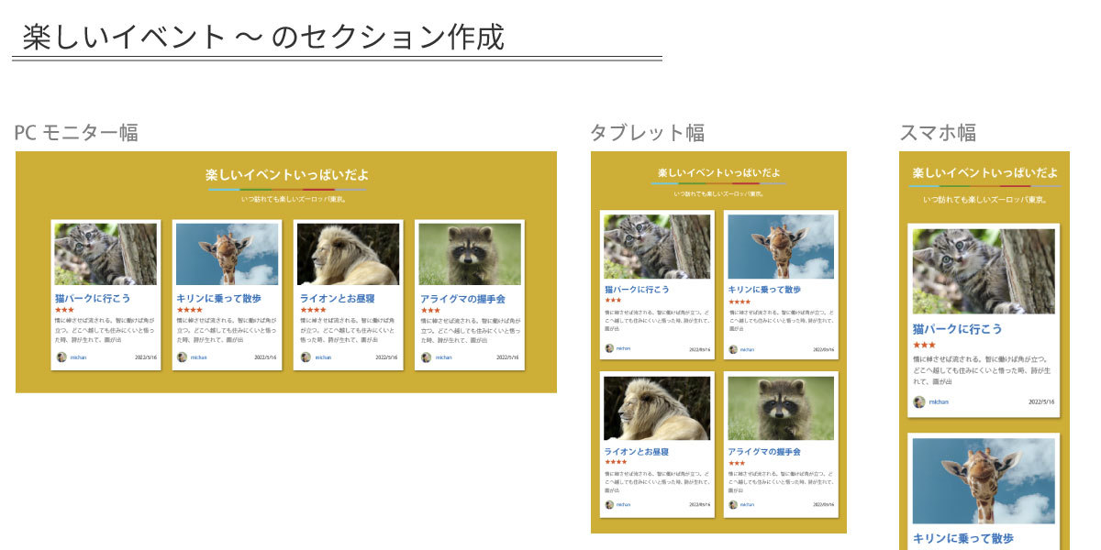Click the タブレット幅 label

coord(648,133)
